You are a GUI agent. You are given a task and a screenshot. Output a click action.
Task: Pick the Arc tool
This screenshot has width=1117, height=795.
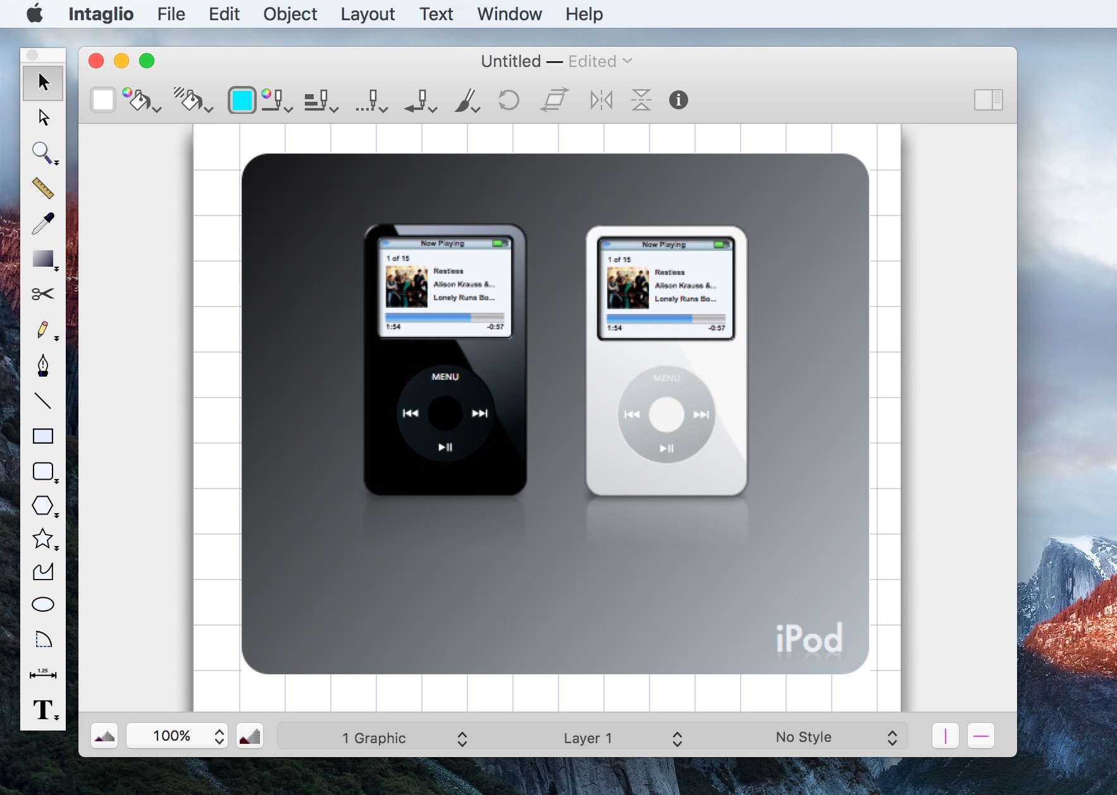(x=43, y=640)
